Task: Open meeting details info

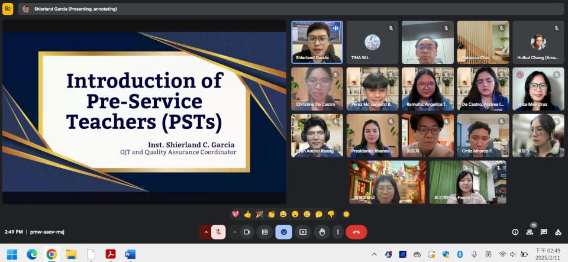Action: point(515,232)
